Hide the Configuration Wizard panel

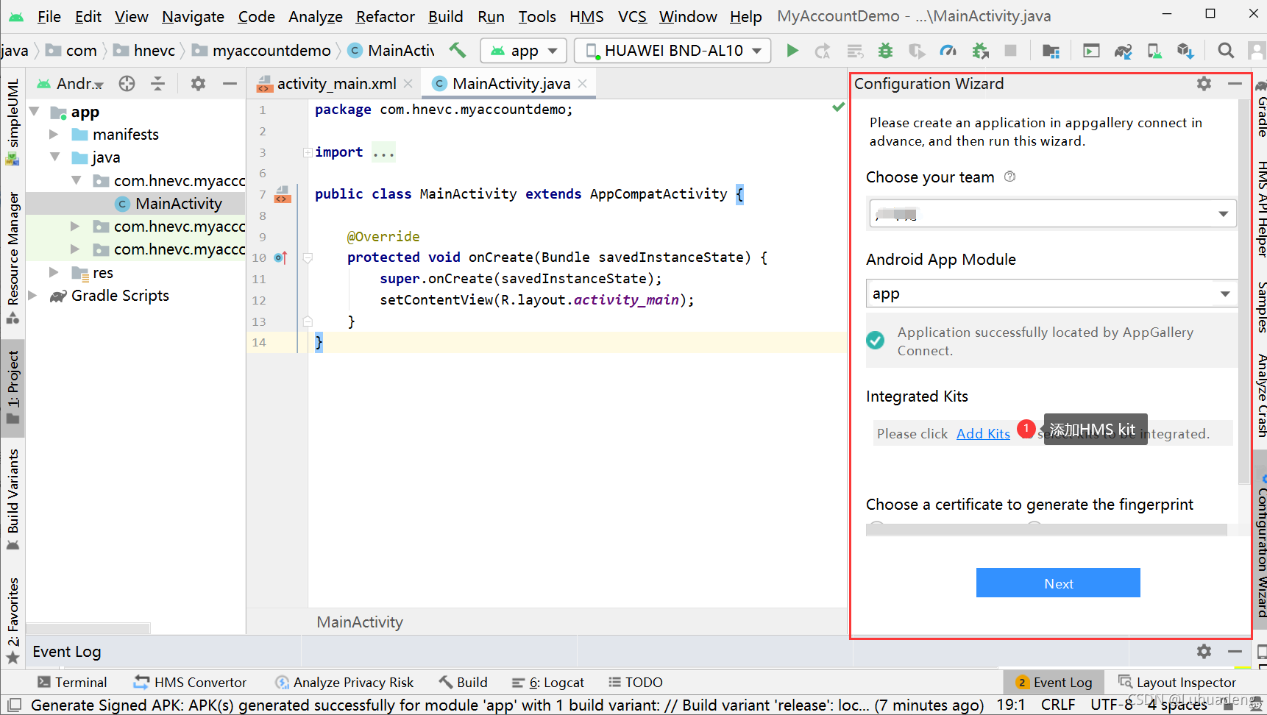(1235, 84)
